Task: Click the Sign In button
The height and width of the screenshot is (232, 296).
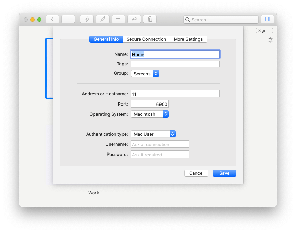Action: (264, 30)
